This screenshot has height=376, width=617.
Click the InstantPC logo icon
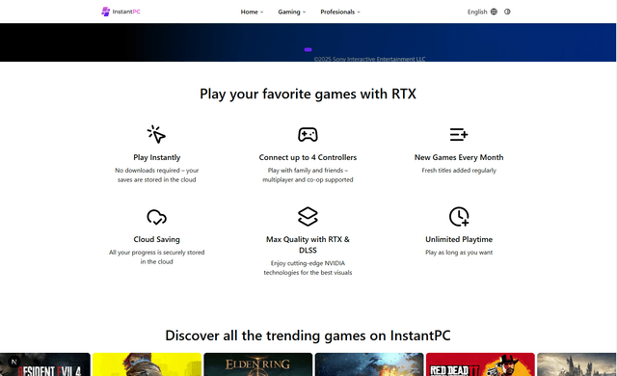pyautogui.click(x=105, y=12)
